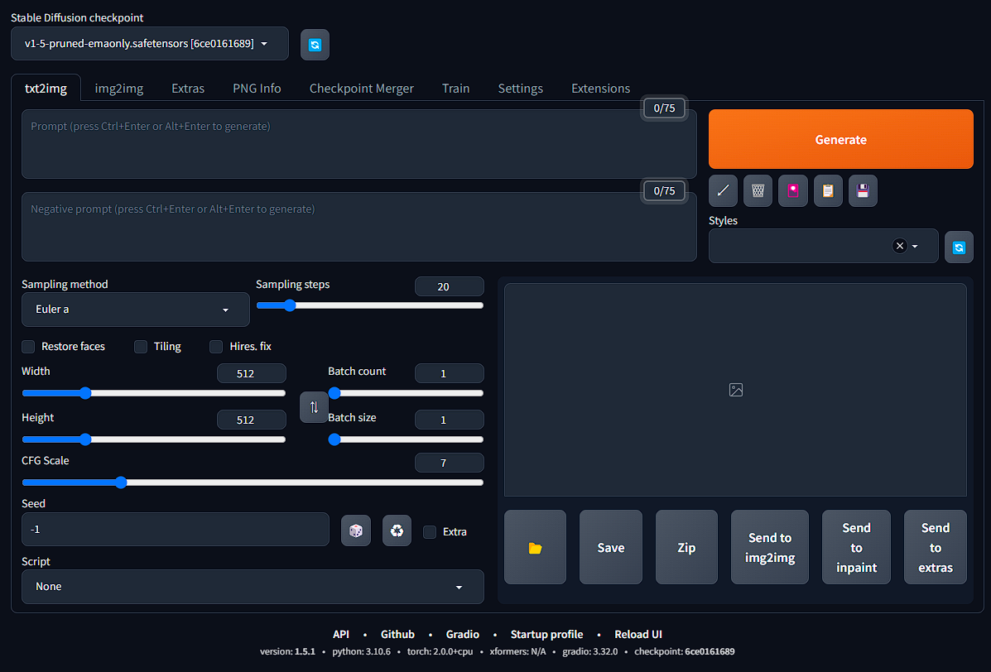
Task: Click the Reload UI link
Action: [638, 634]
